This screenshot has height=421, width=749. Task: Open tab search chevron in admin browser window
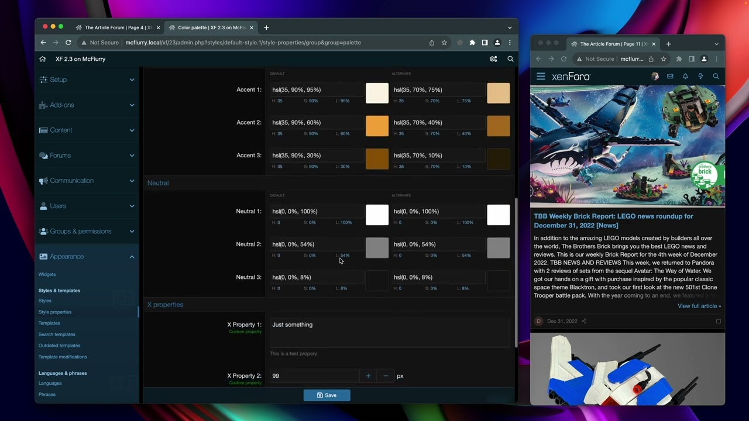(x=510, y=27)
